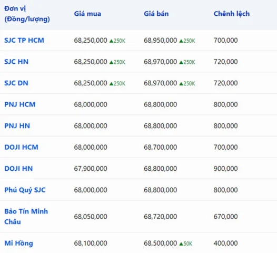This screenshot has height=253, width=277.
Task: Click SJC HN buy-price up arrow 250K
Action: coord(117,62)
